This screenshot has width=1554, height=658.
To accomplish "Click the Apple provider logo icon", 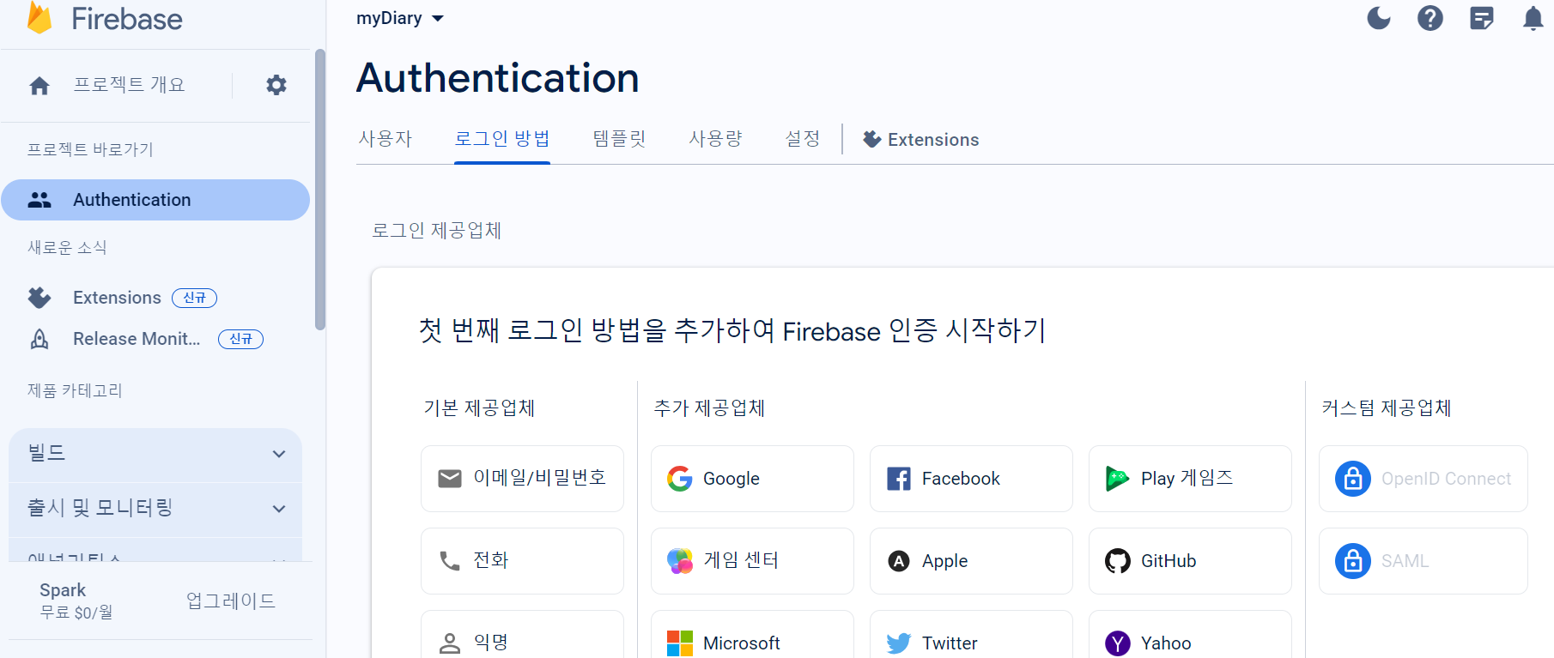I will [x=899, y=561].
